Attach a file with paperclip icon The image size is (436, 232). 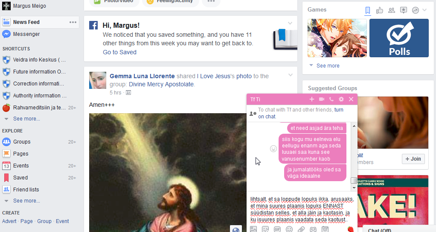tap(301, 229)
